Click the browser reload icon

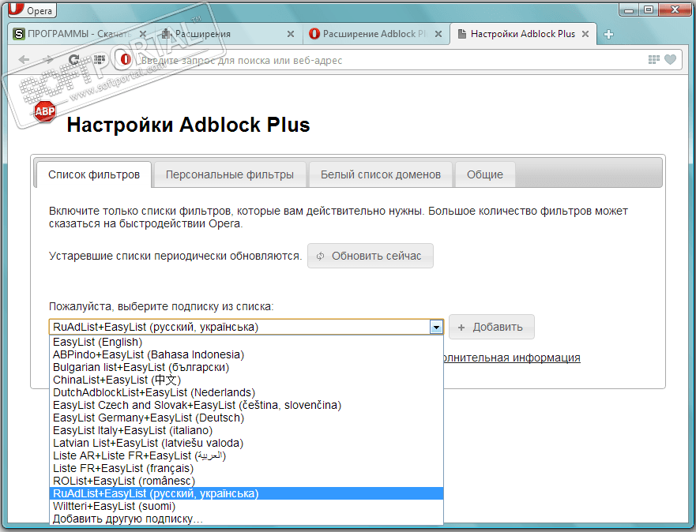(74, 59)
